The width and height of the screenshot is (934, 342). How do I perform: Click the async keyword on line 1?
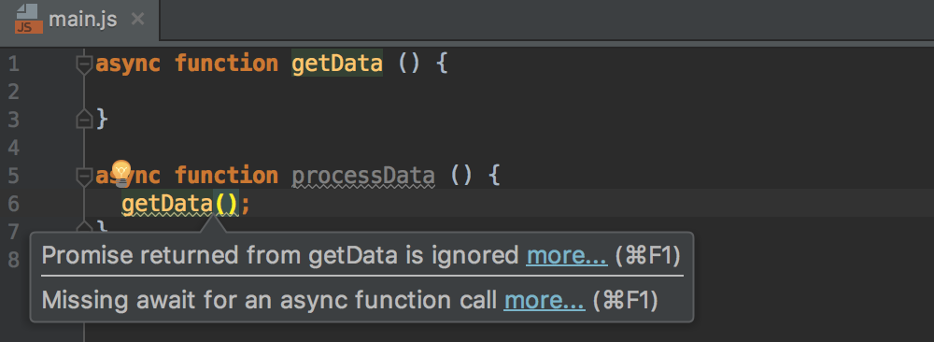click(128, 64)
